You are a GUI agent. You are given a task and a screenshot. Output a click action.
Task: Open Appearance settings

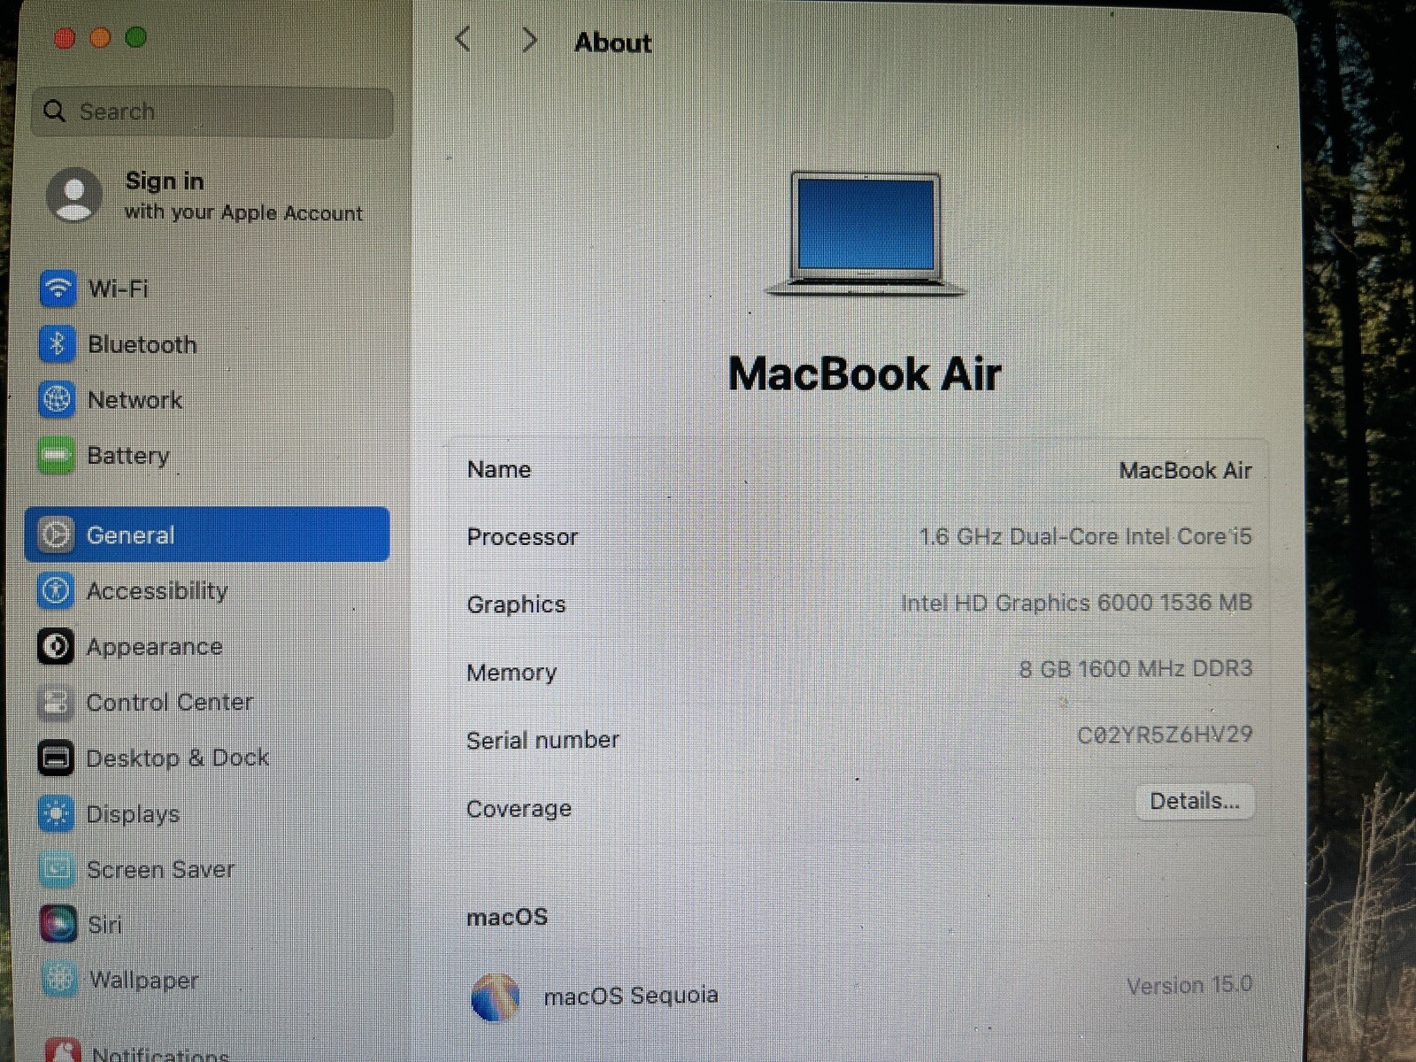[x=208, y=647]
